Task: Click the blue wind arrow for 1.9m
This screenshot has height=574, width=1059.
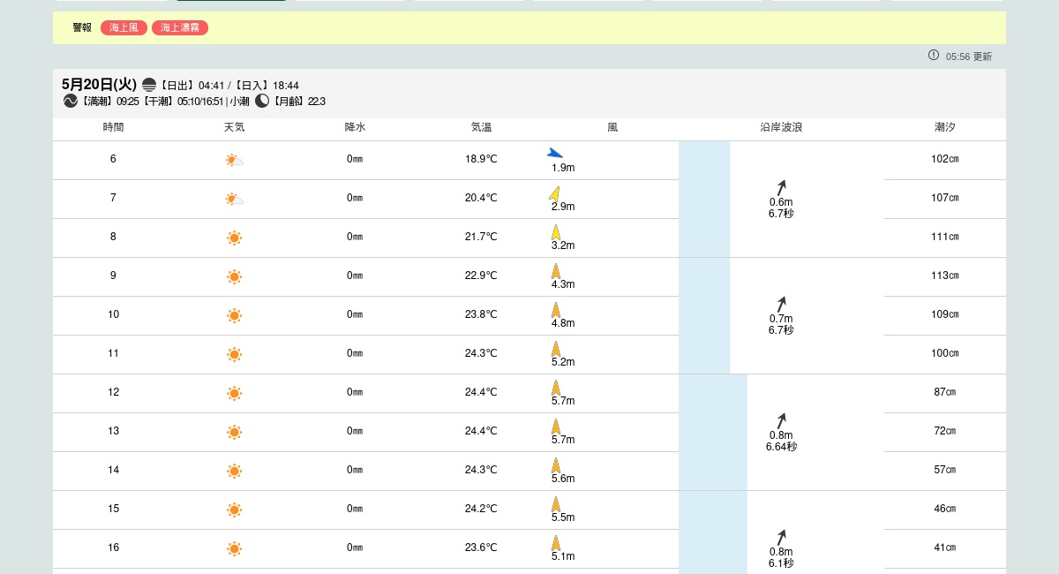Action: click(555, 153)
